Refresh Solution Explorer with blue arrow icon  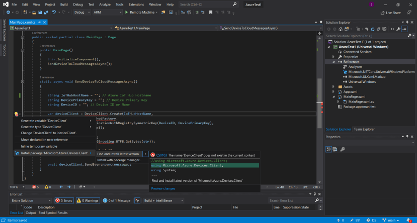tap(373, 29)
